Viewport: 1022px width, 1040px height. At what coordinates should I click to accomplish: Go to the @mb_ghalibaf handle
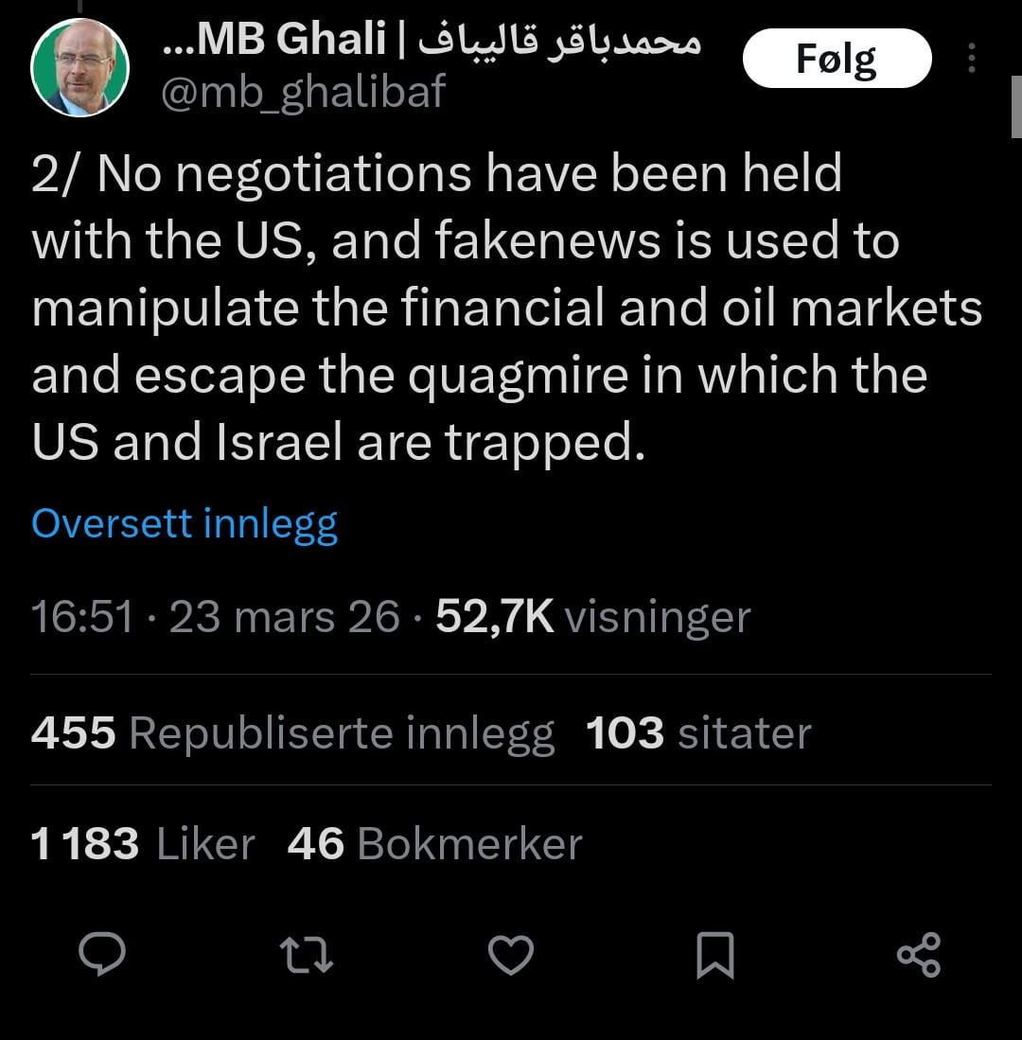[x=304, y=93]
